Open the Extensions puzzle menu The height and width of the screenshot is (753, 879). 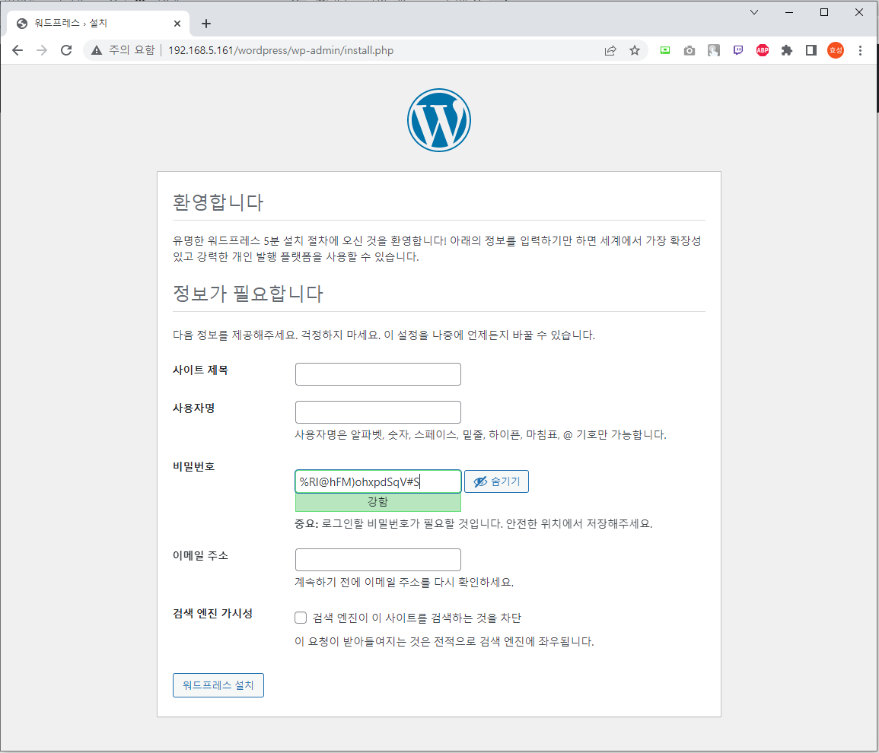(787, 50)
